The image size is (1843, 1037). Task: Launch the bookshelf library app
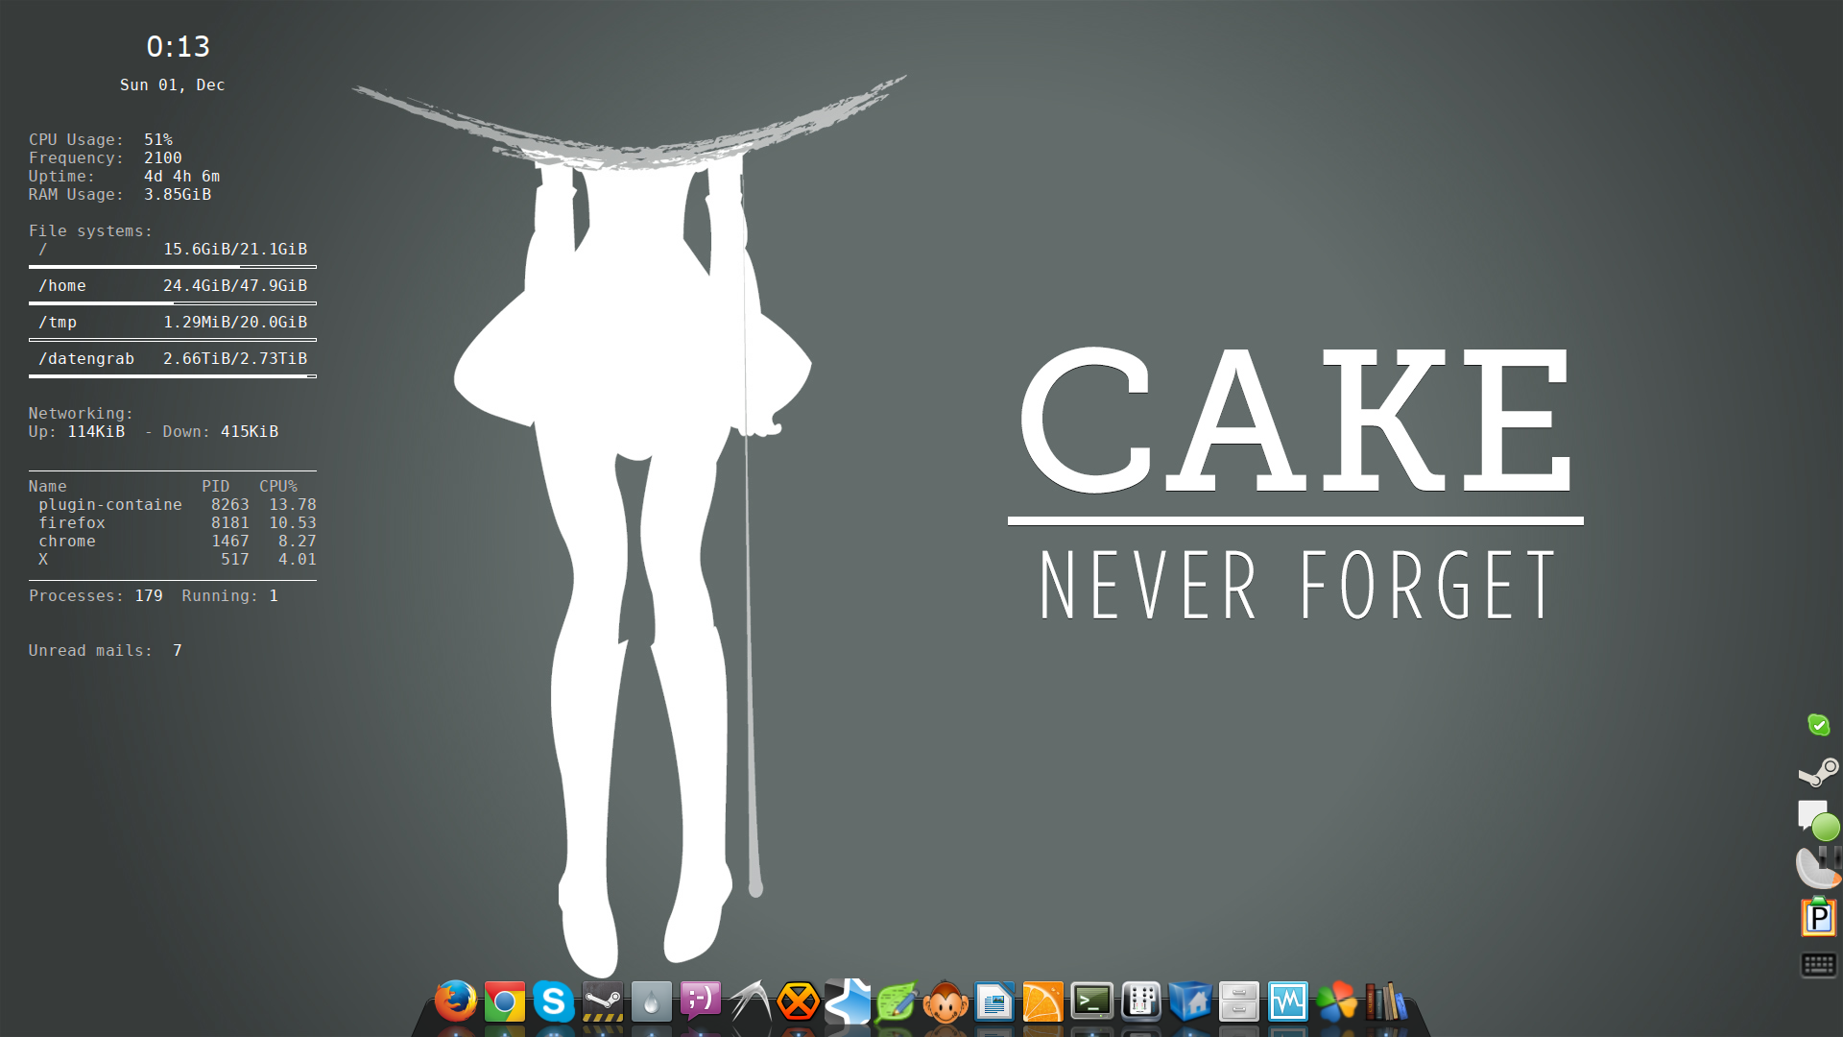[1386, 1002]
